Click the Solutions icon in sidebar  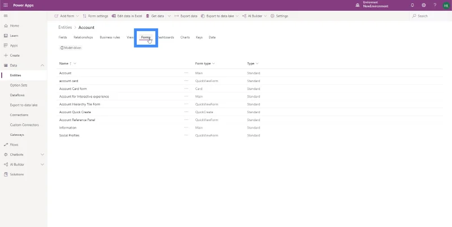point(6,174)
